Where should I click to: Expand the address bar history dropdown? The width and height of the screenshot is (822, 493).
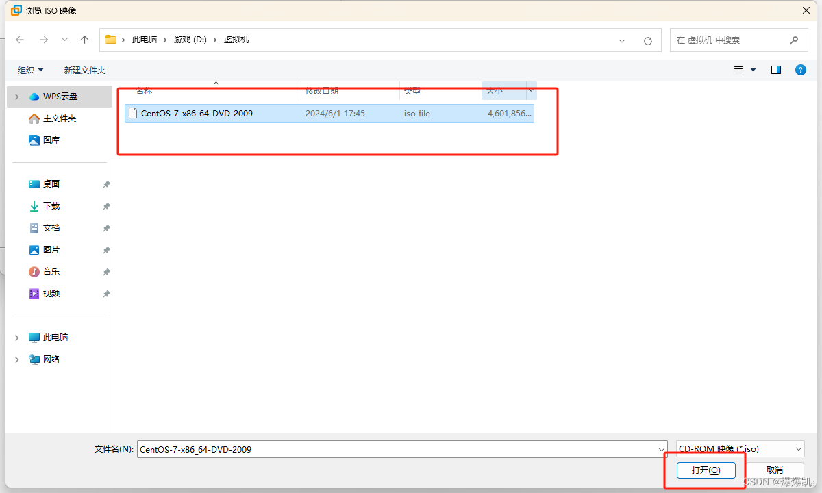click(x=622, y=40)
